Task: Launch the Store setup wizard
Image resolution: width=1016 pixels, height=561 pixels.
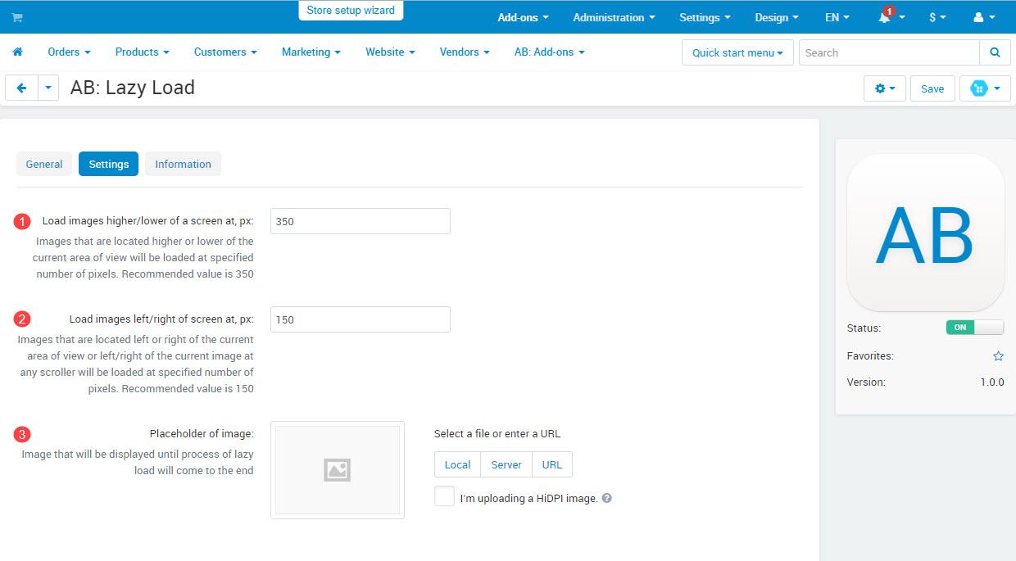Action: click(x=351, y=11)
